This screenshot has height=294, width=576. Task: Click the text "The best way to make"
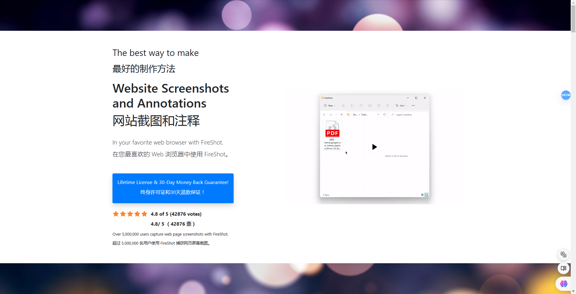[x=155, y=53]
